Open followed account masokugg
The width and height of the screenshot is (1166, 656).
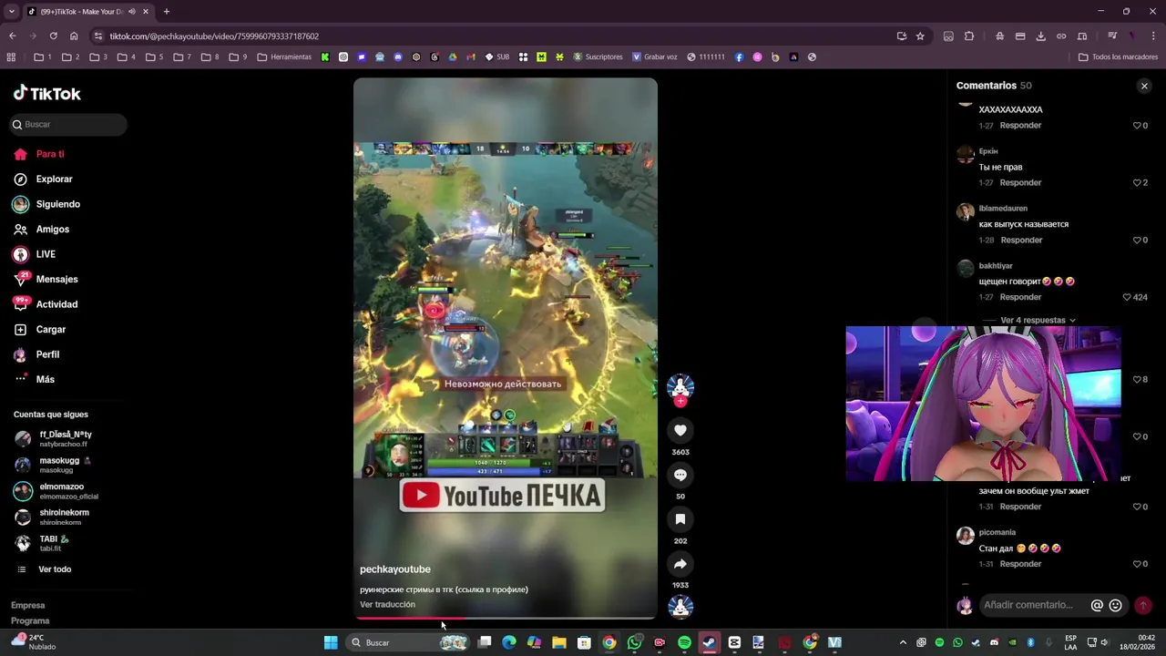58,465
